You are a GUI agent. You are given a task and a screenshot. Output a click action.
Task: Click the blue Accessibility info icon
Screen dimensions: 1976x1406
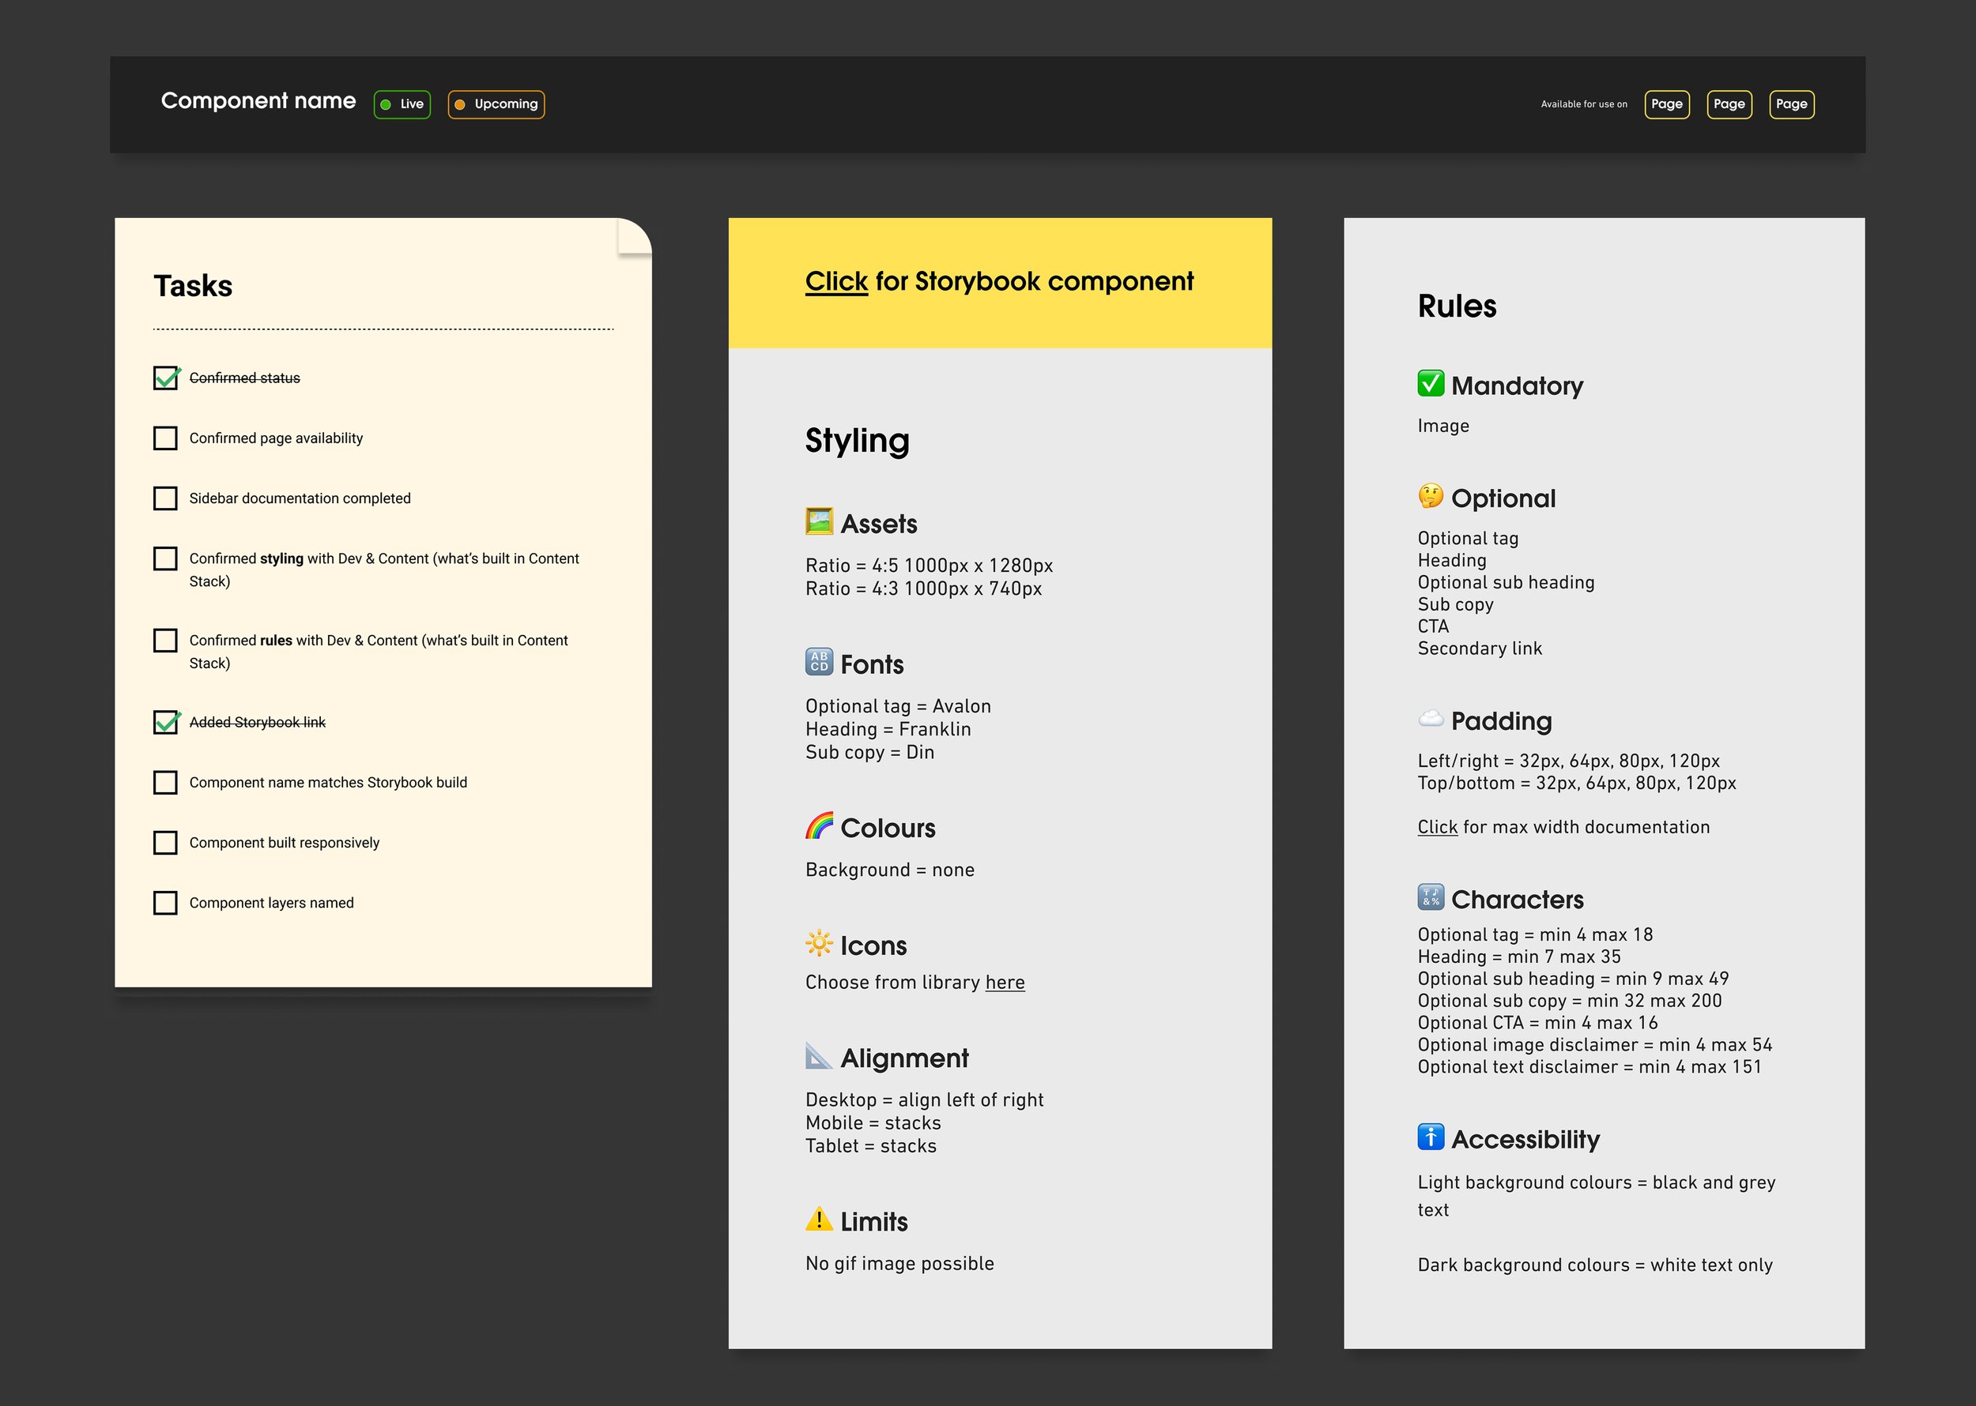point(1431,1137)
